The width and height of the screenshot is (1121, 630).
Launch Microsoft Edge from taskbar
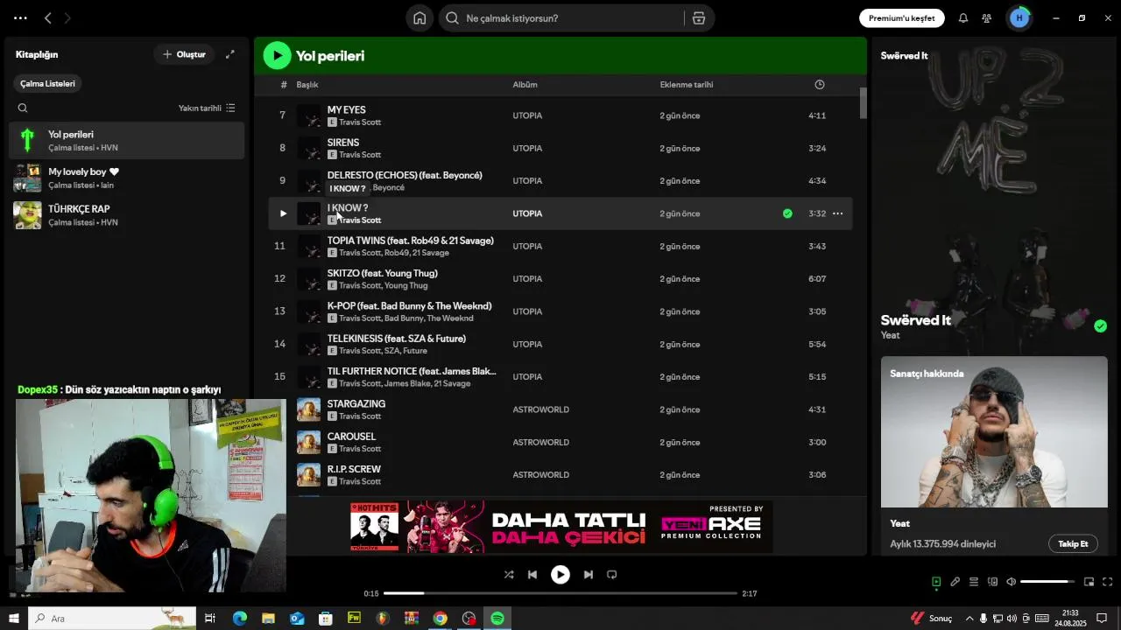tap(239, 619)
